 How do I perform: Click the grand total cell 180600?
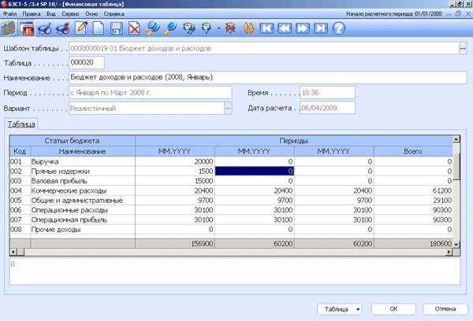pyautogui.click(x=413, y=244)
